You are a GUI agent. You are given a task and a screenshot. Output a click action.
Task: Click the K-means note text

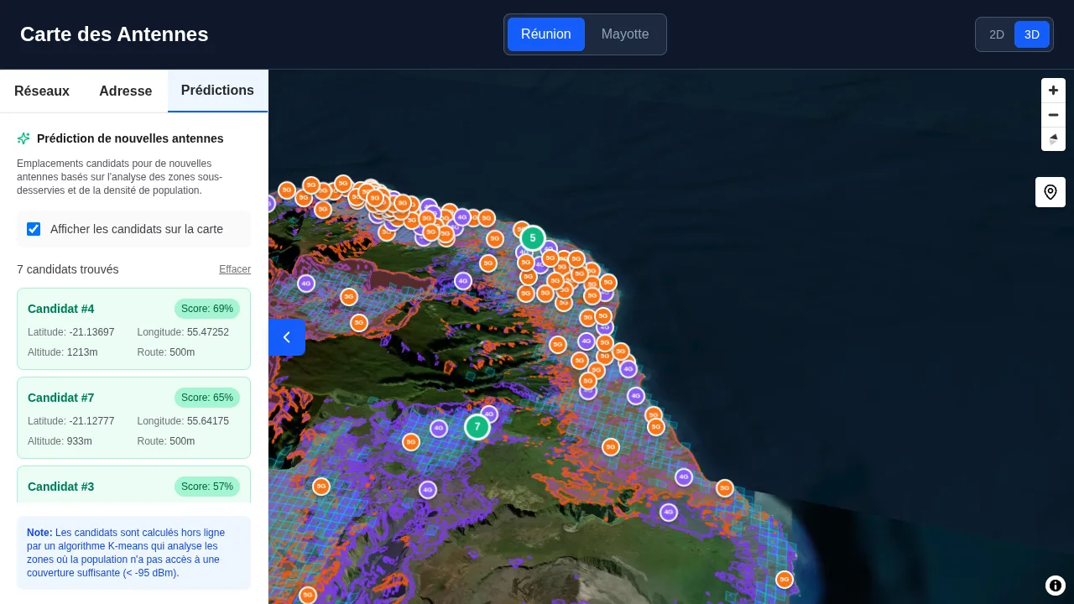(x=127, y=553)
